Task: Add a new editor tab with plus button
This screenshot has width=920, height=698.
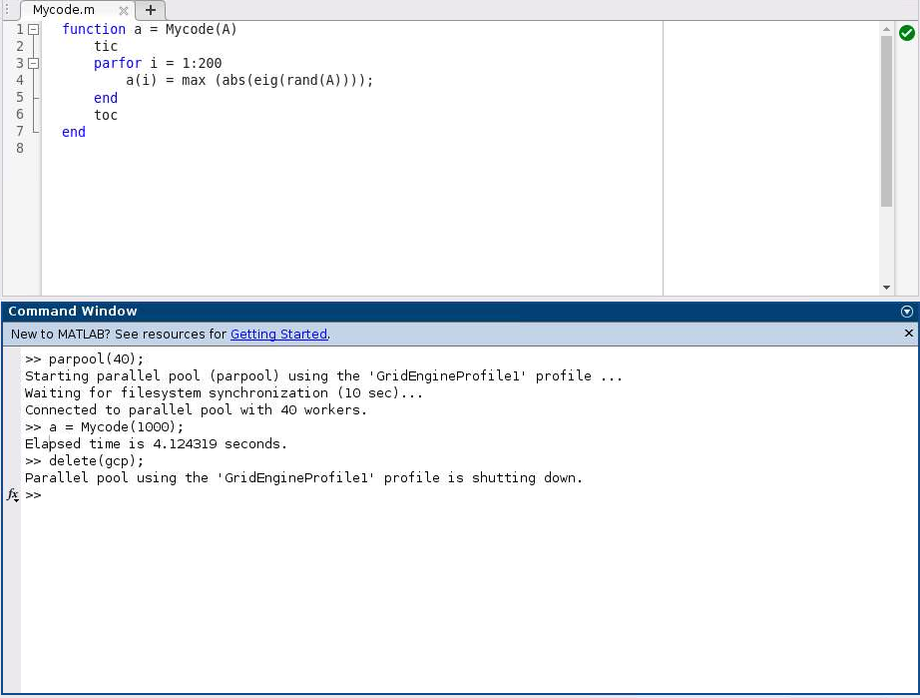Action: pos(151,10)
